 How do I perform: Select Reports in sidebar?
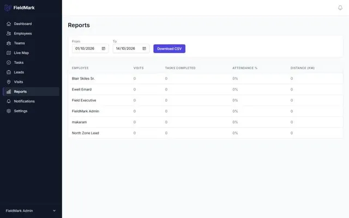click(x=31, y=92)
